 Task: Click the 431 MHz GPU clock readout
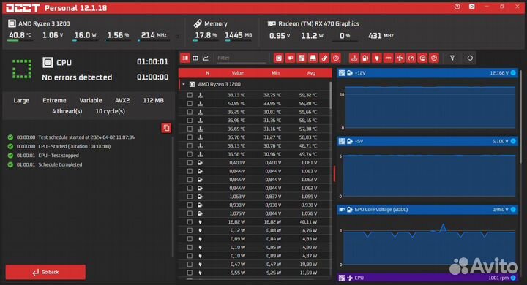(381, 36)
